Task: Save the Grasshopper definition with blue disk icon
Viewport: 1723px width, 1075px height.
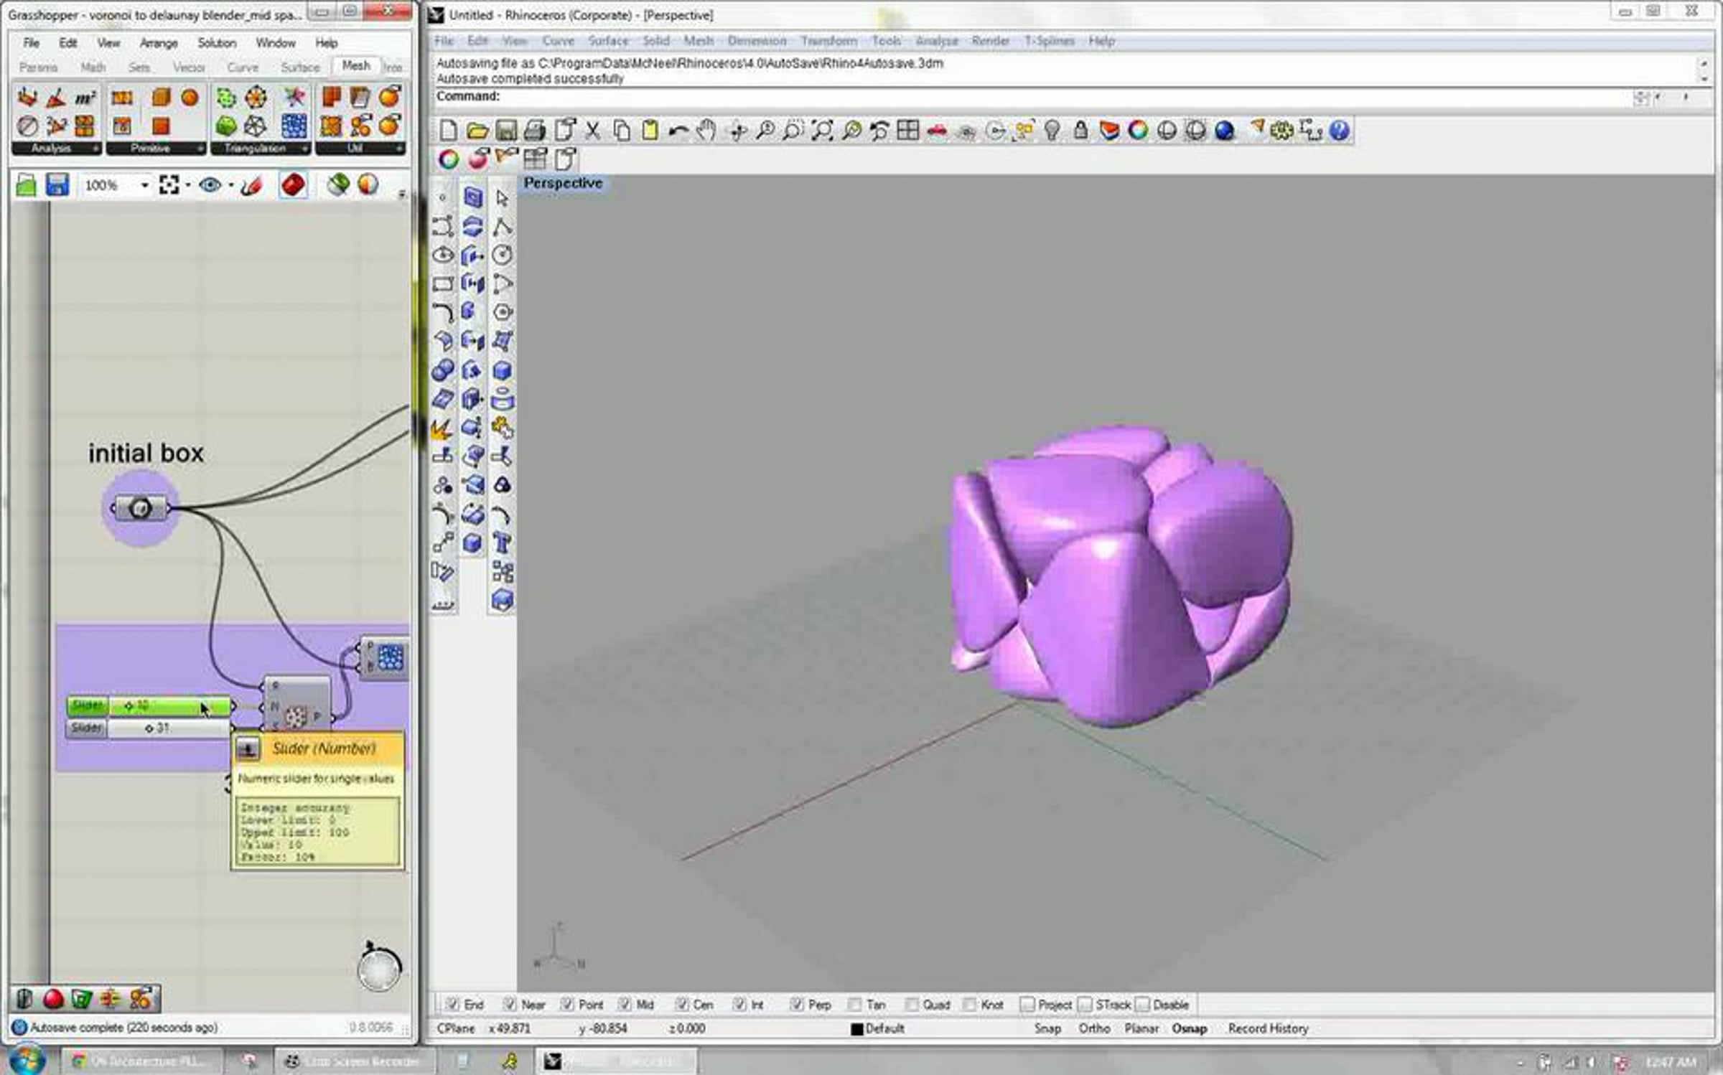Action: [x=57, y=185]
